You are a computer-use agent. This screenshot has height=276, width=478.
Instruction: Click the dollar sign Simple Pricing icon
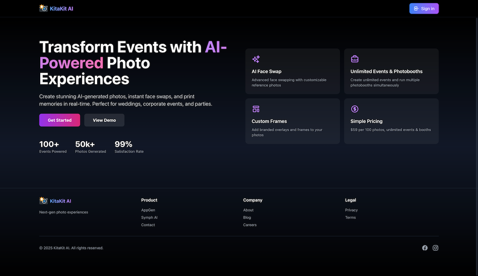(x=355, y=109)
